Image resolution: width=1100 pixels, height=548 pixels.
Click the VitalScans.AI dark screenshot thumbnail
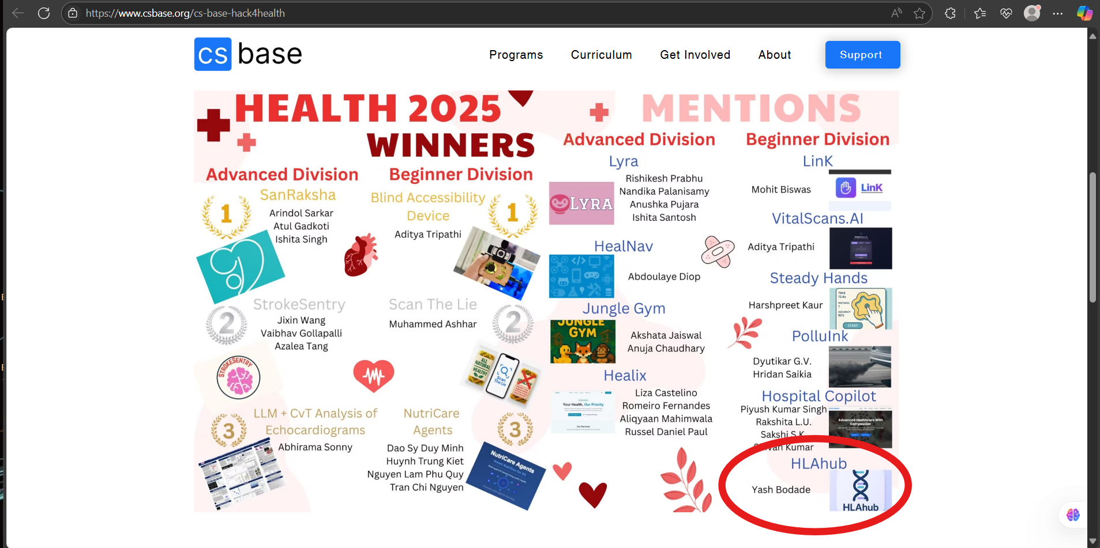coord(861,248)
